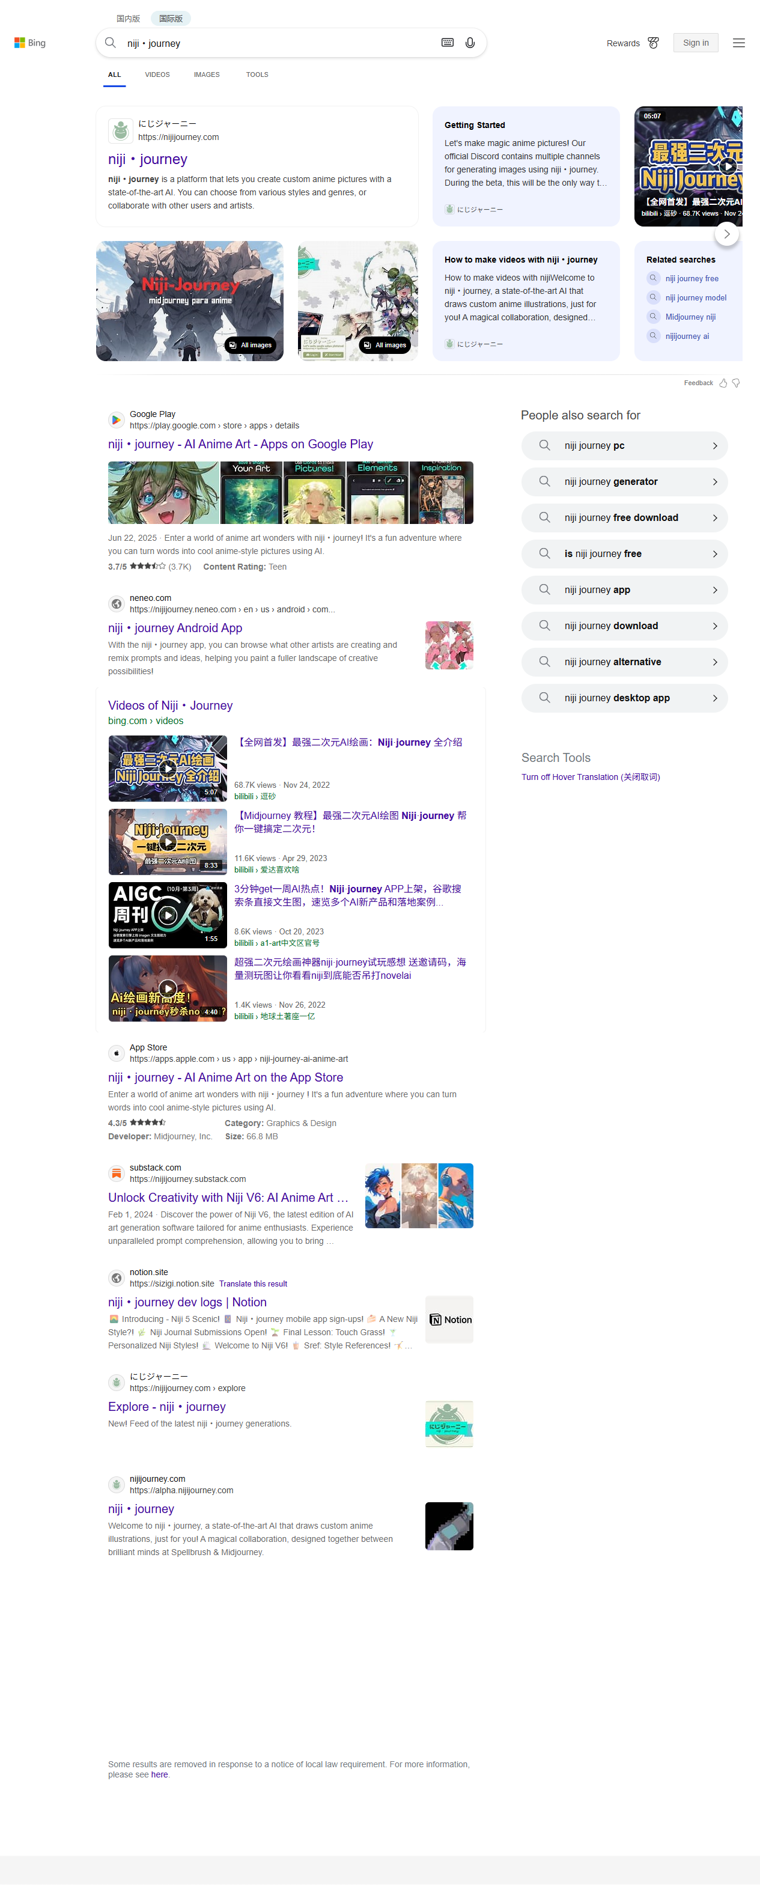Open the 'niji・journey Android App' result link
This screenshot has height=1885, width=760.
tap(175, 627)
